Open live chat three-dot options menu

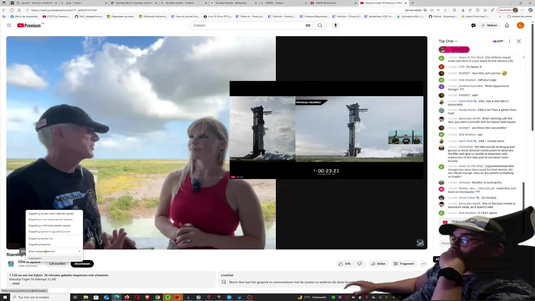point(510,41)
